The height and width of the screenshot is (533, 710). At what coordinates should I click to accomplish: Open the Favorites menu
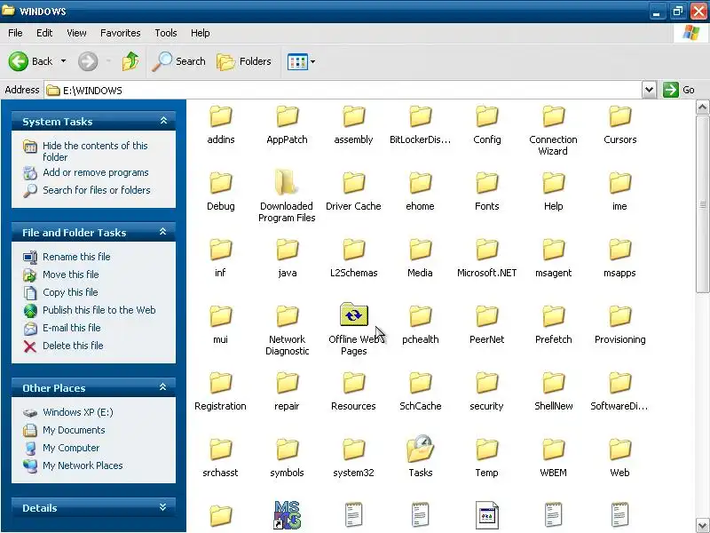[x=121, y=33]
